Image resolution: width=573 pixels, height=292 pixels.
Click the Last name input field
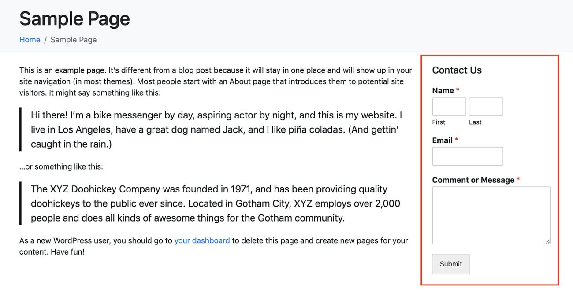486,106
